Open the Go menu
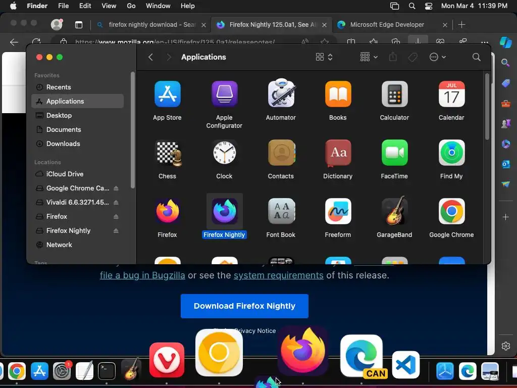The width and height of the screenshot is (517, 388). [x=131, y=6]
